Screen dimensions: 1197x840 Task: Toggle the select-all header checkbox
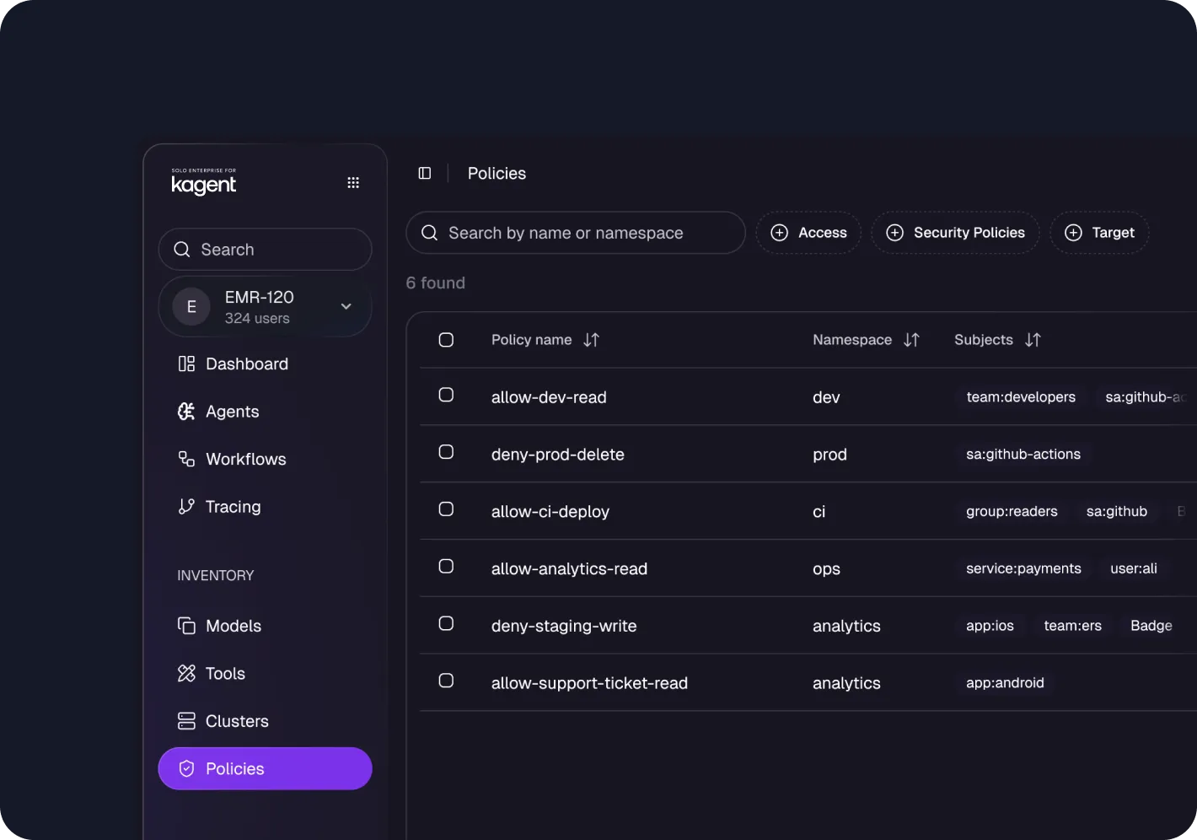point(446,340)
